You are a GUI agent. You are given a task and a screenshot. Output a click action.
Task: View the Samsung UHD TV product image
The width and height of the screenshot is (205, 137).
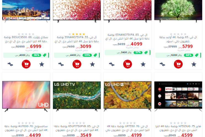(26, 96)
